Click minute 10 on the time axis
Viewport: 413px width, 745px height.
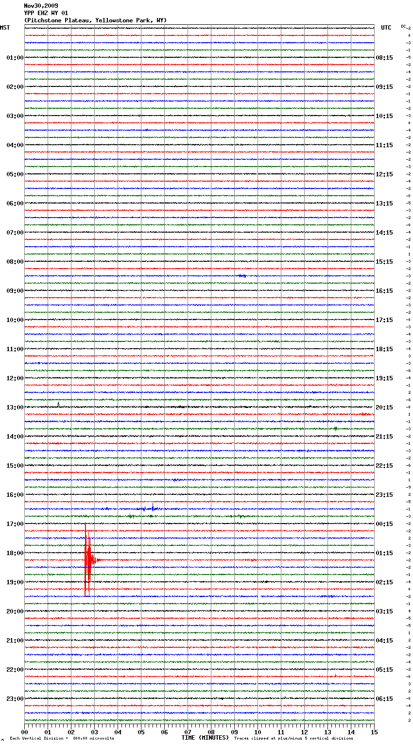click(x=258, y=732)
